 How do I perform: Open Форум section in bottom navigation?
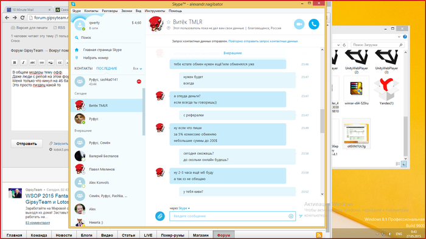pos(223,235)
